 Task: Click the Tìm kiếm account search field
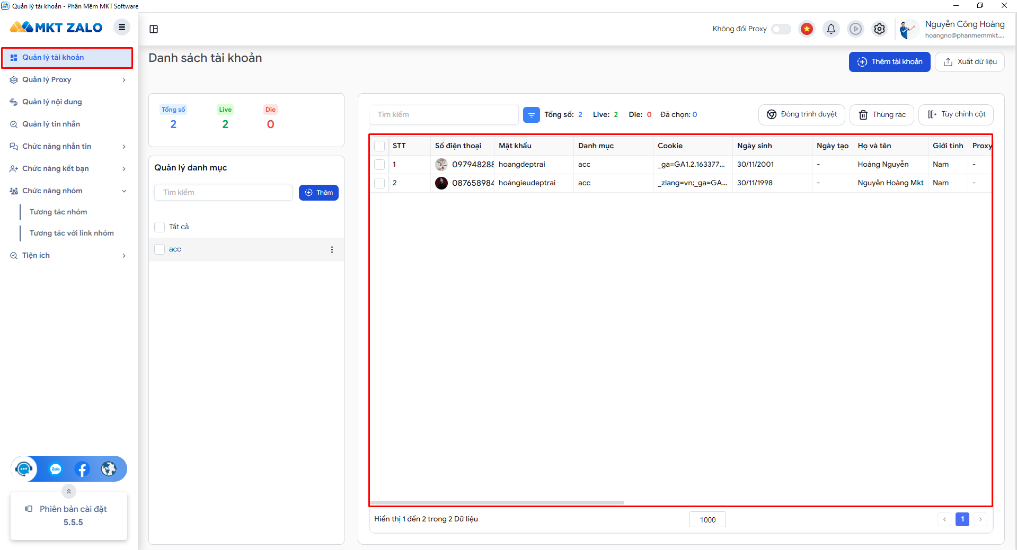444,114
